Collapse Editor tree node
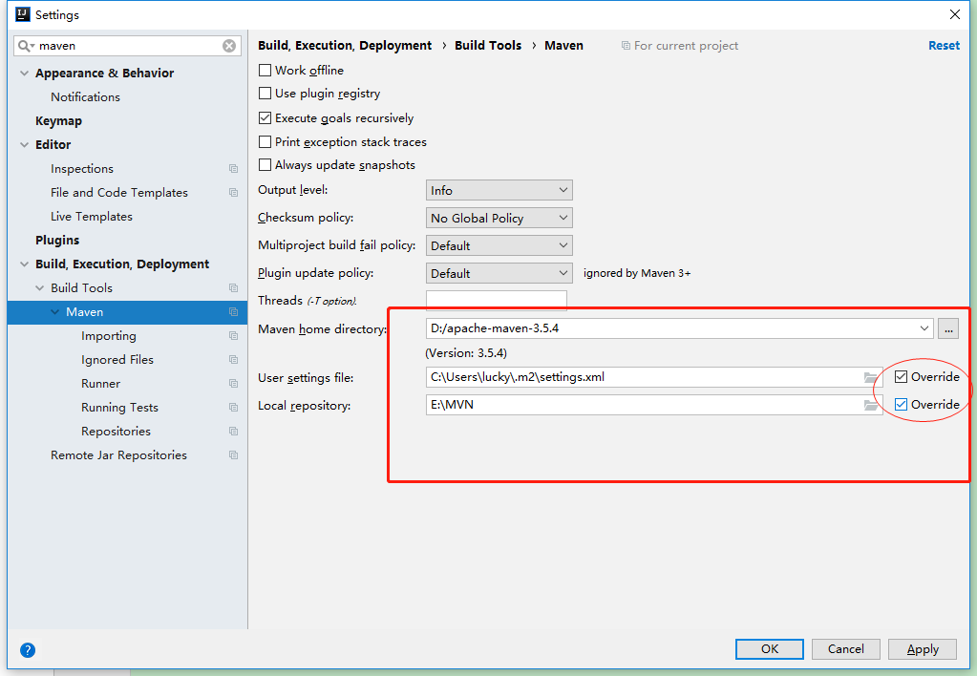The width and height of the screenshot is (977, 676). (24, 144)
